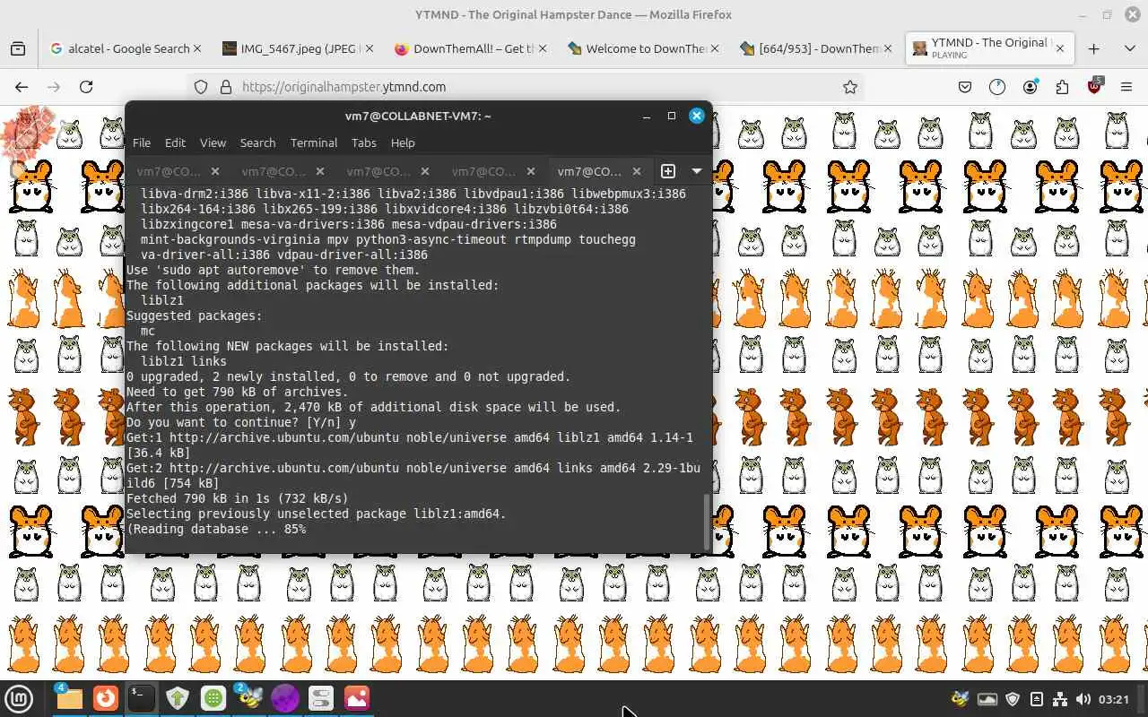Expand the list-all-tabs chevron in Firefox
Screen dimensions: 1148x717
point(1129,48)
